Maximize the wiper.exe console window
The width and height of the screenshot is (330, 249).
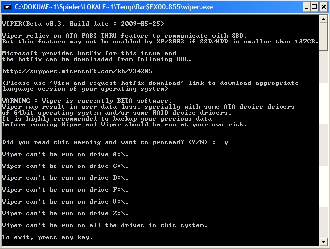[314, 7]
